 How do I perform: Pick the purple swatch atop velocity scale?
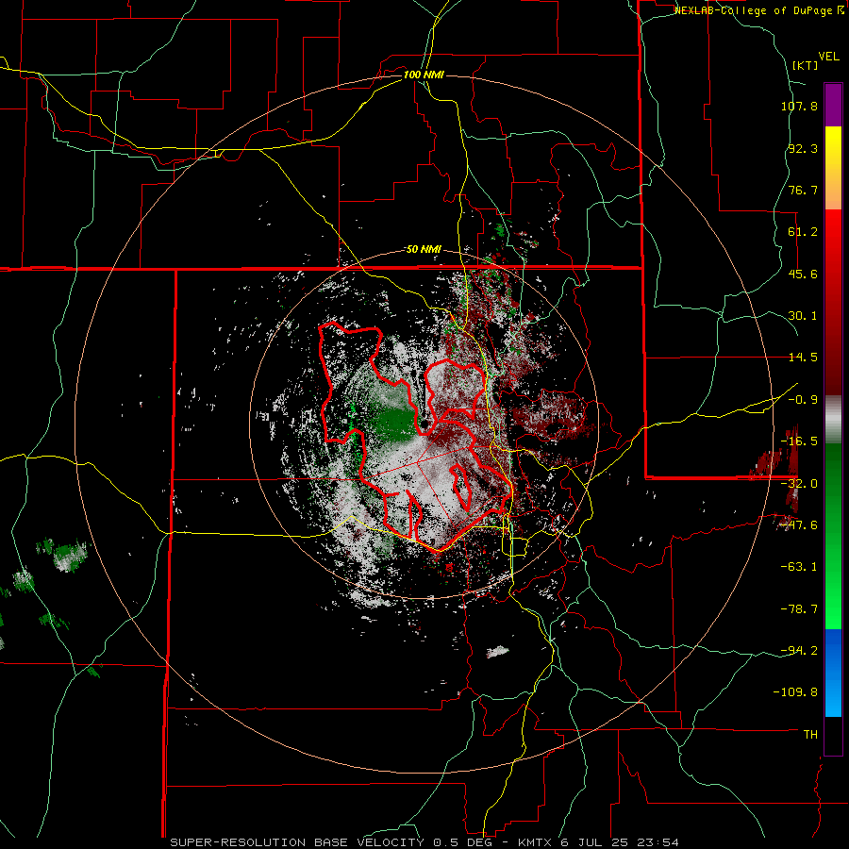pos(833,105)
